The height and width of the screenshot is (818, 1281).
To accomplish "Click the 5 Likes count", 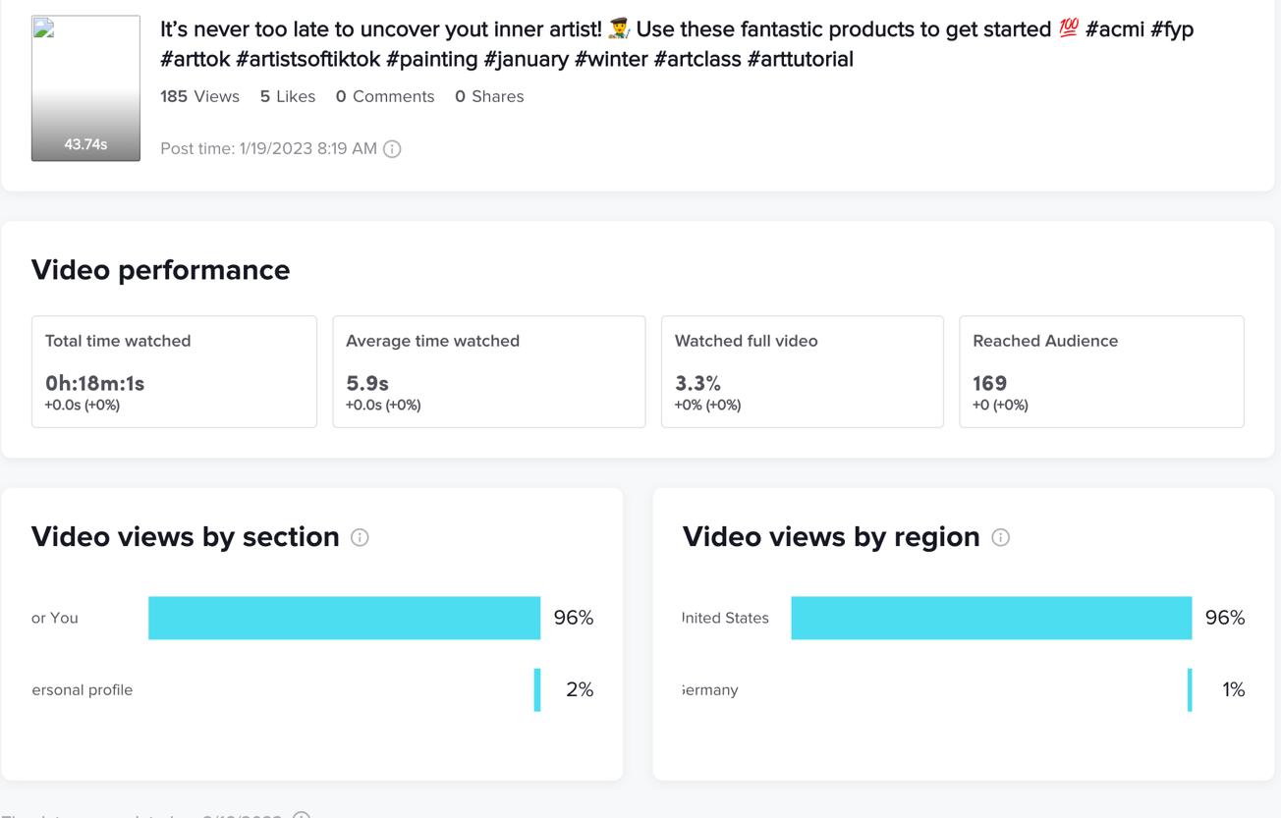I will pyautogui.click(x=288, y=96).
